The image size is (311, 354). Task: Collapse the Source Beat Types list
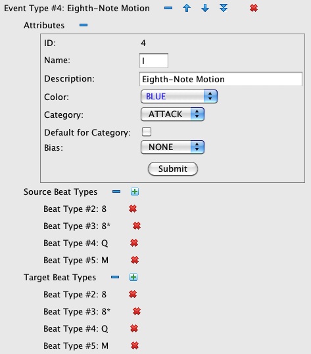click(x=116, y=191)
